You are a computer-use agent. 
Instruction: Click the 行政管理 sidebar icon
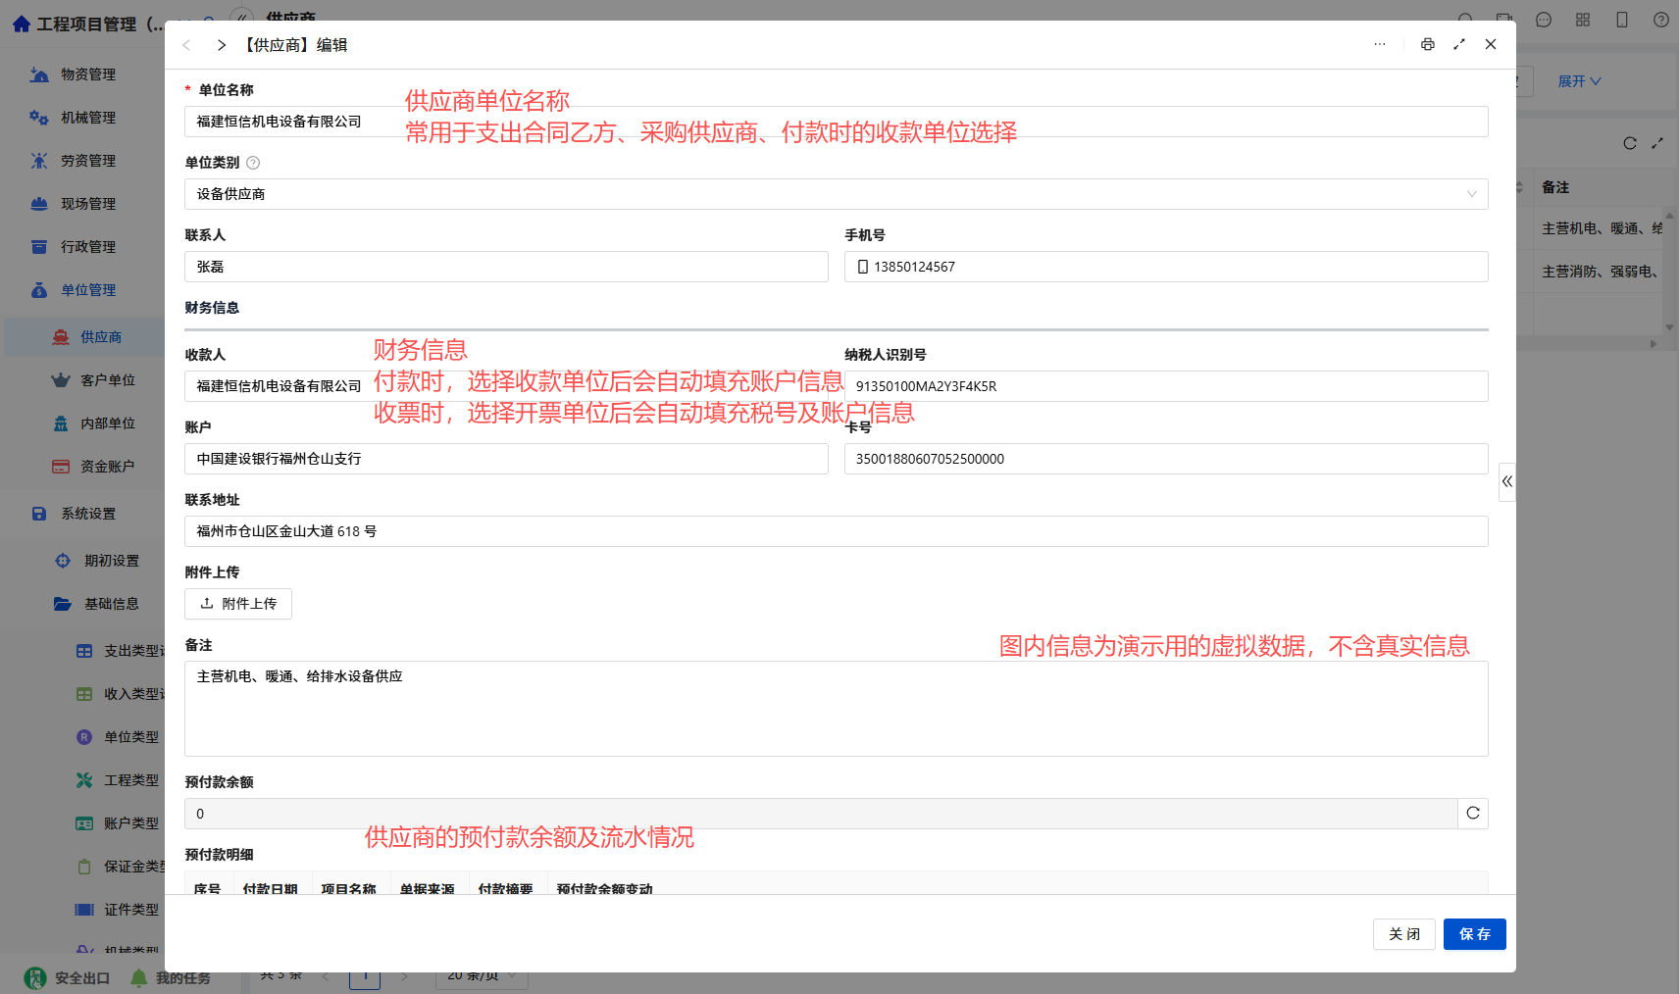[39, 247]
